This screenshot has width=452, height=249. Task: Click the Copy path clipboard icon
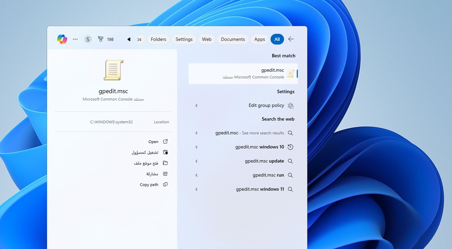166,184
